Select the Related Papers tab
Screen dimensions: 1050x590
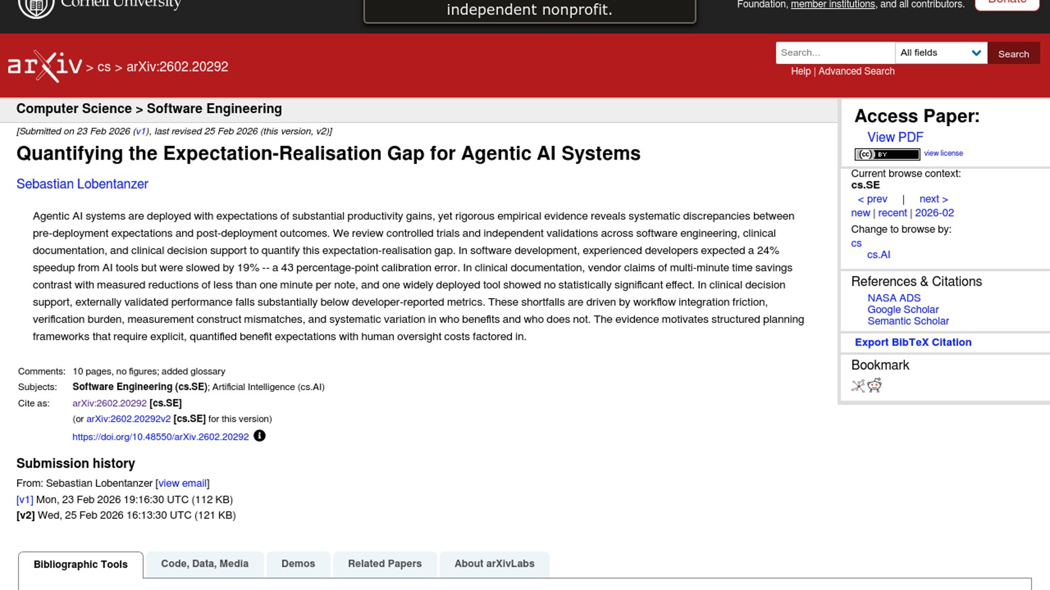click(x=384, y=564)
